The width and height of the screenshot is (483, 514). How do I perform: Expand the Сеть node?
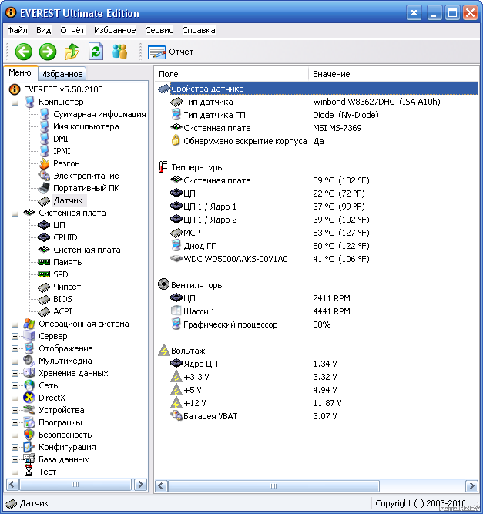click(15, 385)
